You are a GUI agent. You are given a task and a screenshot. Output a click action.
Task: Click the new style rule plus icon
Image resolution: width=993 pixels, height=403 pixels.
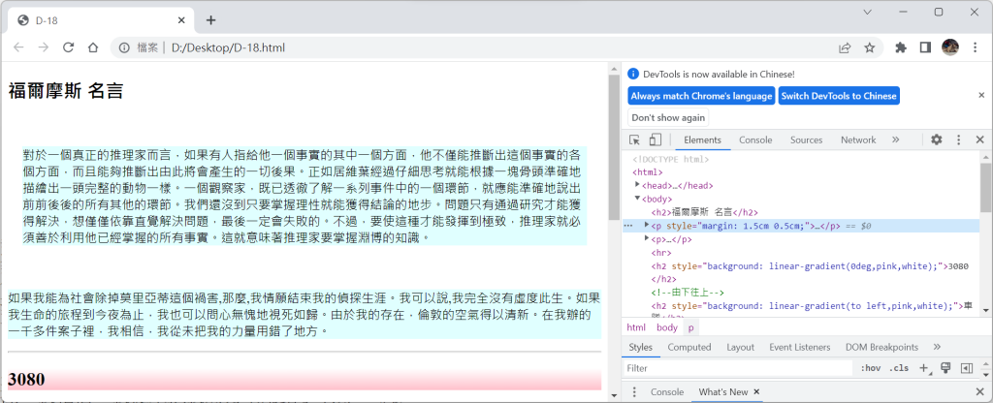pyautogui.click(x=924, y=367)
